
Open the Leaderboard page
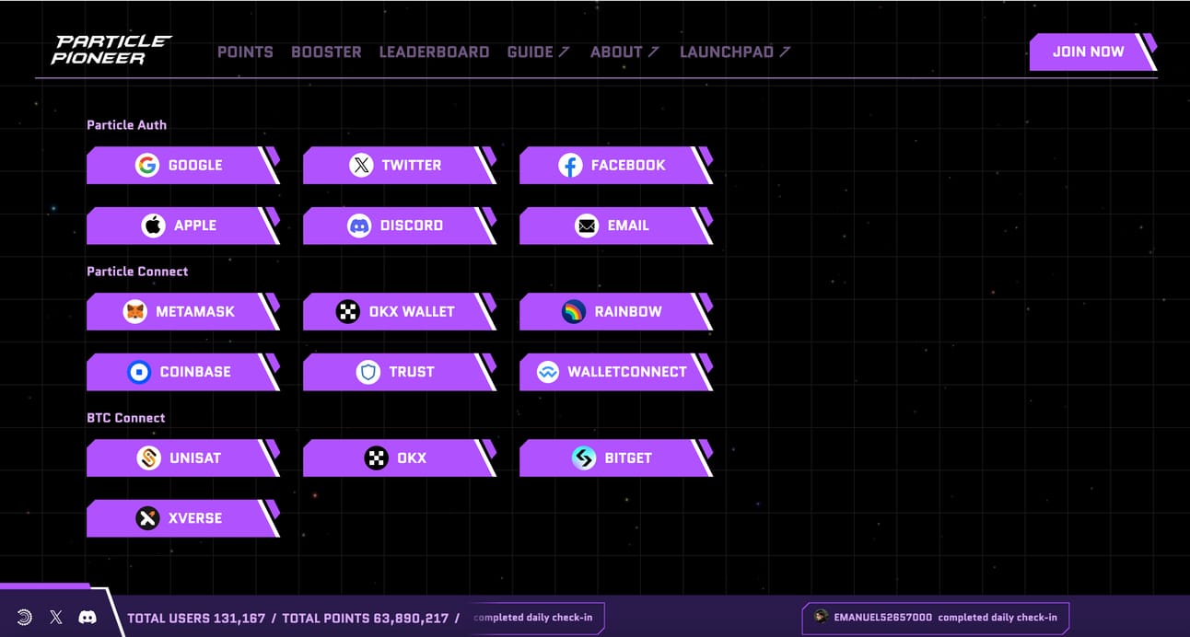[x=434, y=52]
